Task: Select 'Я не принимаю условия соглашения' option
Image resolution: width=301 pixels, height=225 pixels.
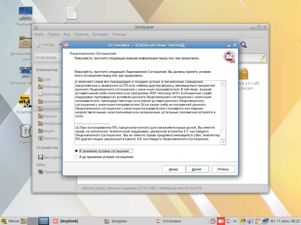Action: 77,157
